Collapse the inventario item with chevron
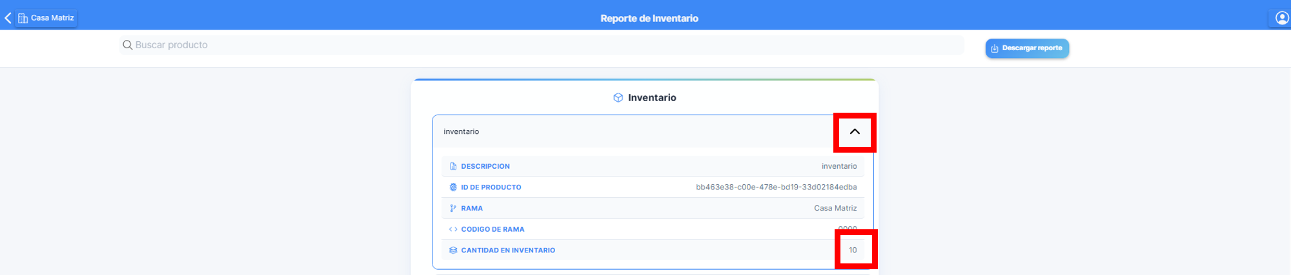 [x=855, y=131]
